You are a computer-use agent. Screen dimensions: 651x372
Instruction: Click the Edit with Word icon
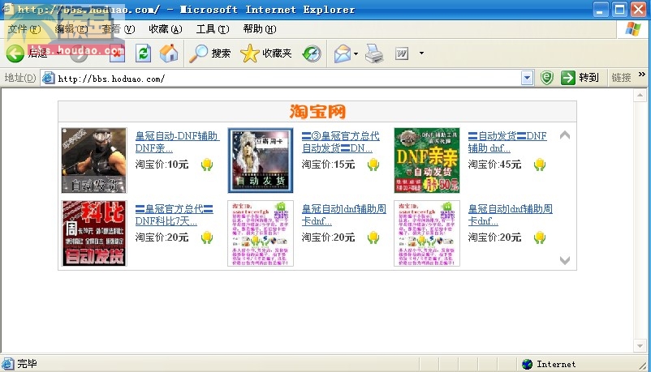pos(402,53)
